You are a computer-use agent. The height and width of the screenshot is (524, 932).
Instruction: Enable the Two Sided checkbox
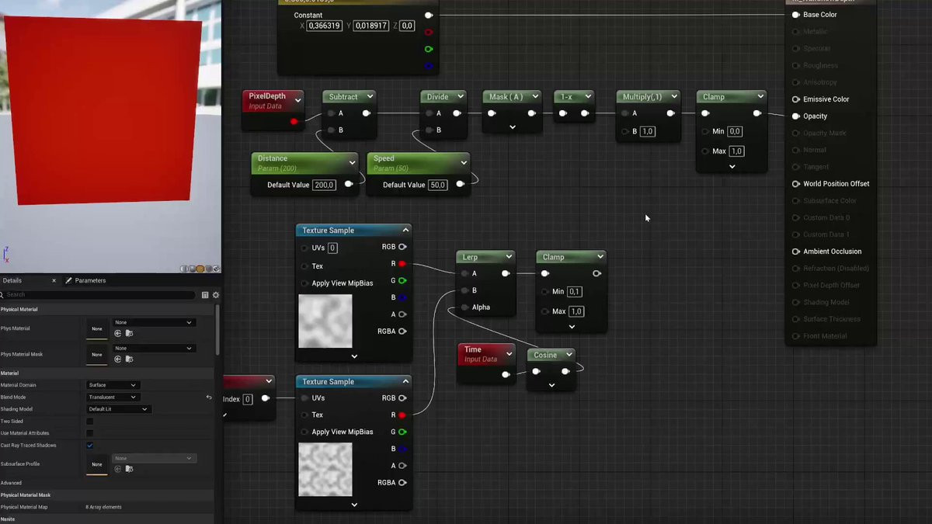point(89,421)
